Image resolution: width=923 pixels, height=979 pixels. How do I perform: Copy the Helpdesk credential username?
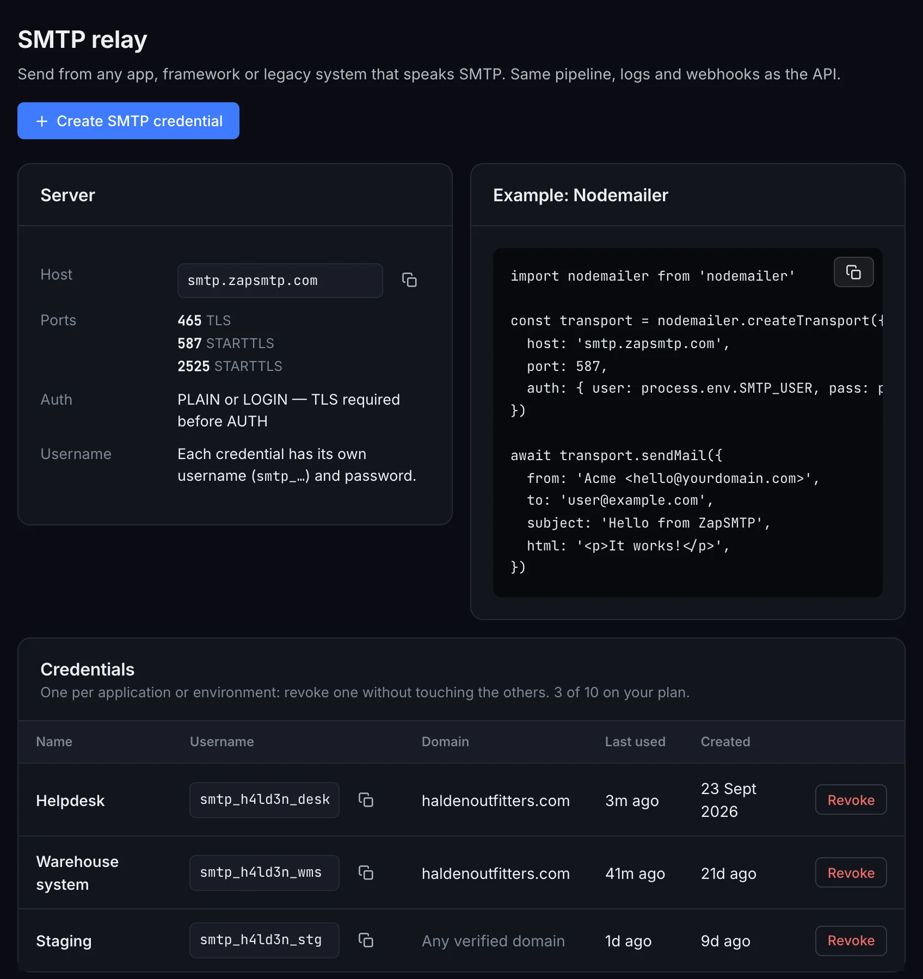366,800
